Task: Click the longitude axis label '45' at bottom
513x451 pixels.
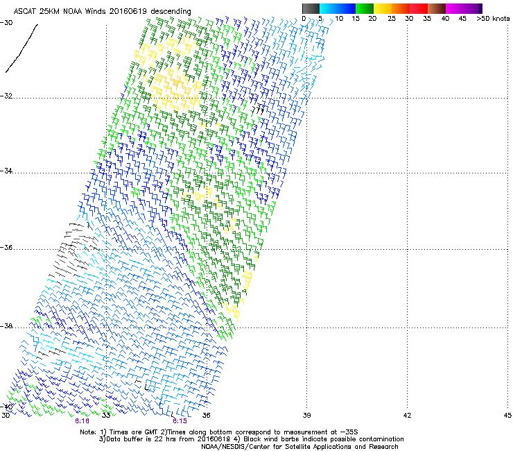Action: pos(507,416)
